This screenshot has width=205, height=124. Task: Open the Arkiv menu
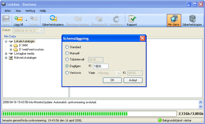pyautogui.click(x=8, y=11)
